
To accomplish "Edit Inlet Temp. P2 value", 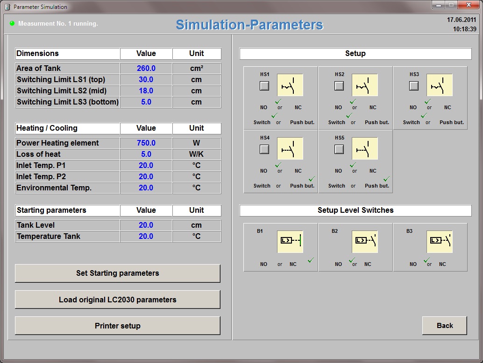I will click(146, 176).
